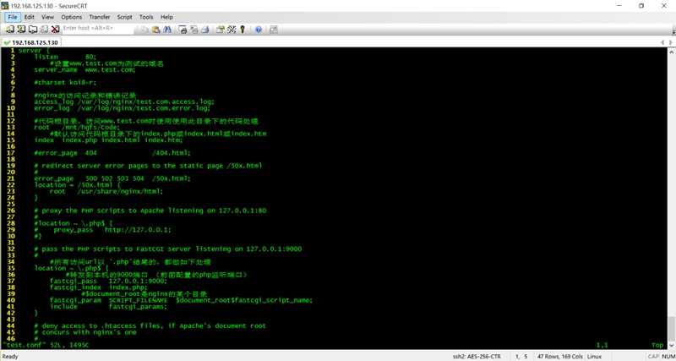Click 'Linux' in the status bar
The height and width of the screenshot is (361, 676).
[595, 357]
